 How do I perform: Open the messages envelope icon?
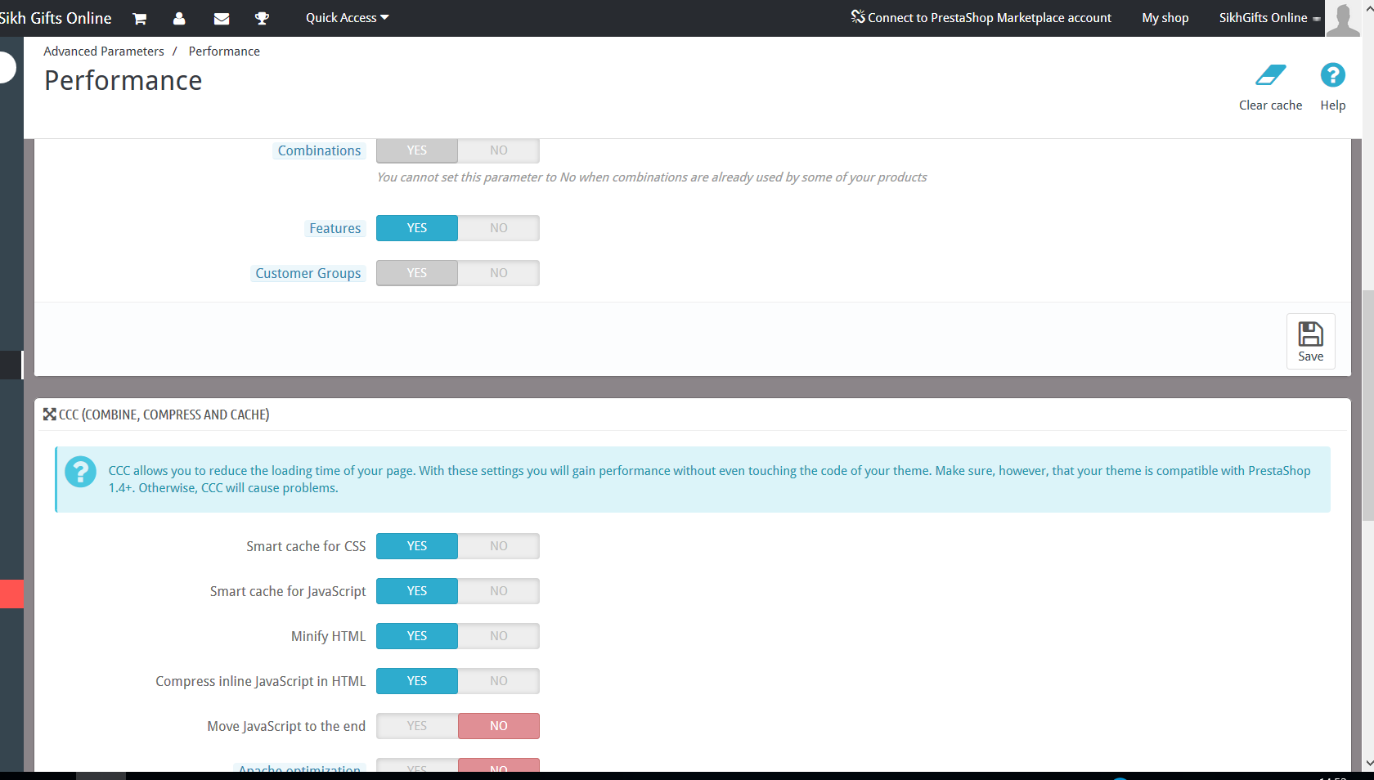221,18
